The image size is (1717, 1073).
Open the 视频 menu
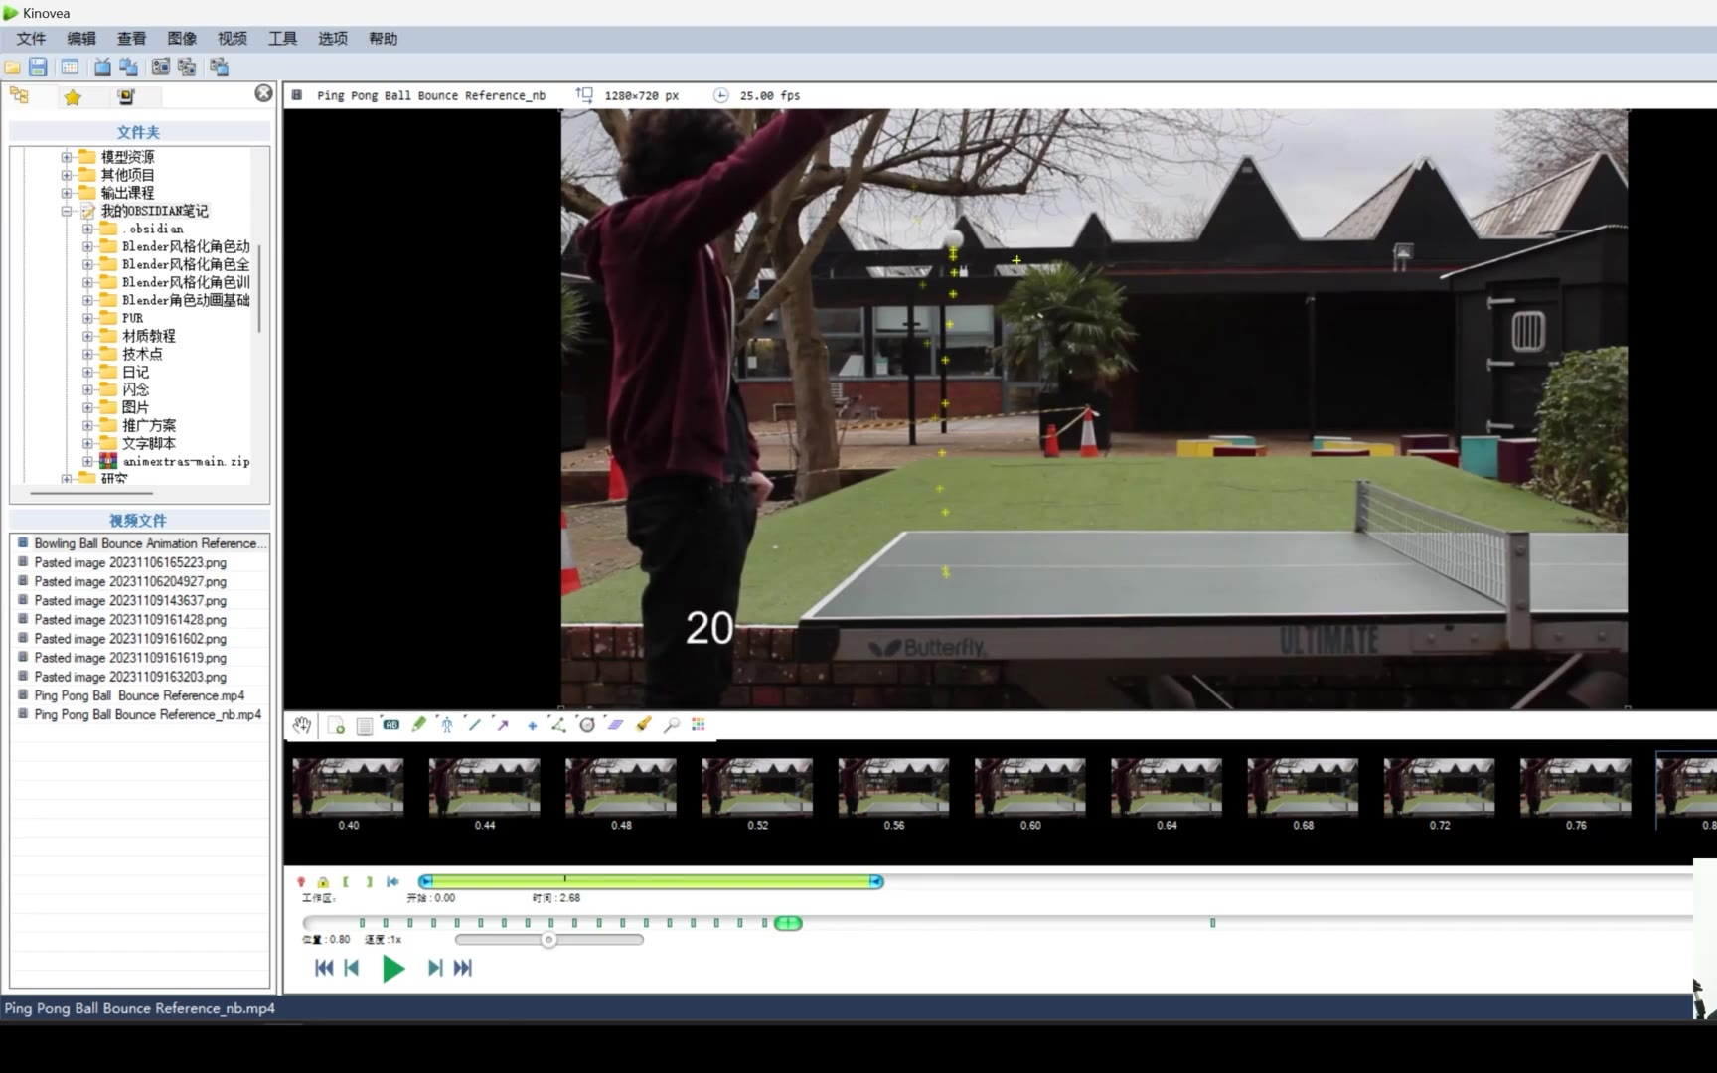coord(233,39)
